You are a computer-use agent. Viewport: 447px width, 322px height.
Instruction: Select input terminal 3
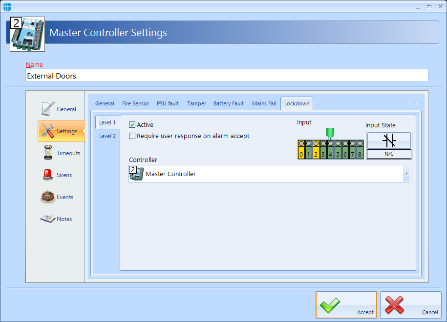(323, 149)
